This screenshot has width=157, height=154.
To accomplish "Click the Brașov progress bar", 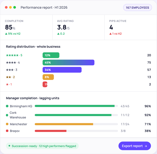I will tap(76, 131).
